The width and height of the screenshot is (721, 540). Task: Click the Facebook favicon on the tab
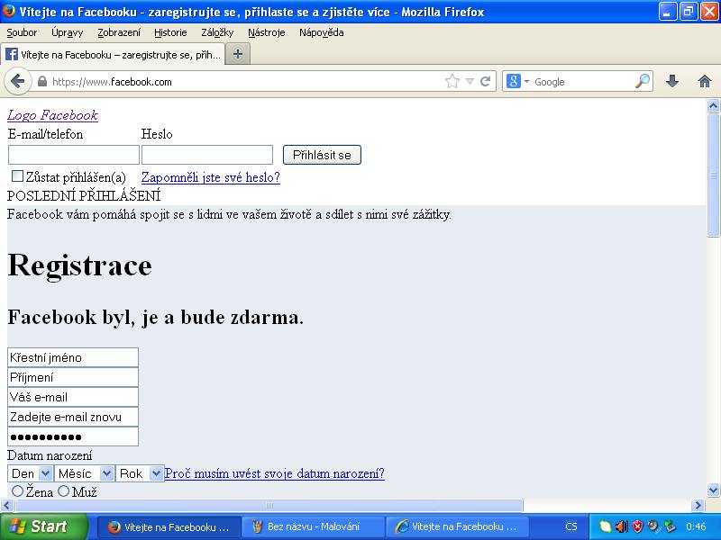12,54
